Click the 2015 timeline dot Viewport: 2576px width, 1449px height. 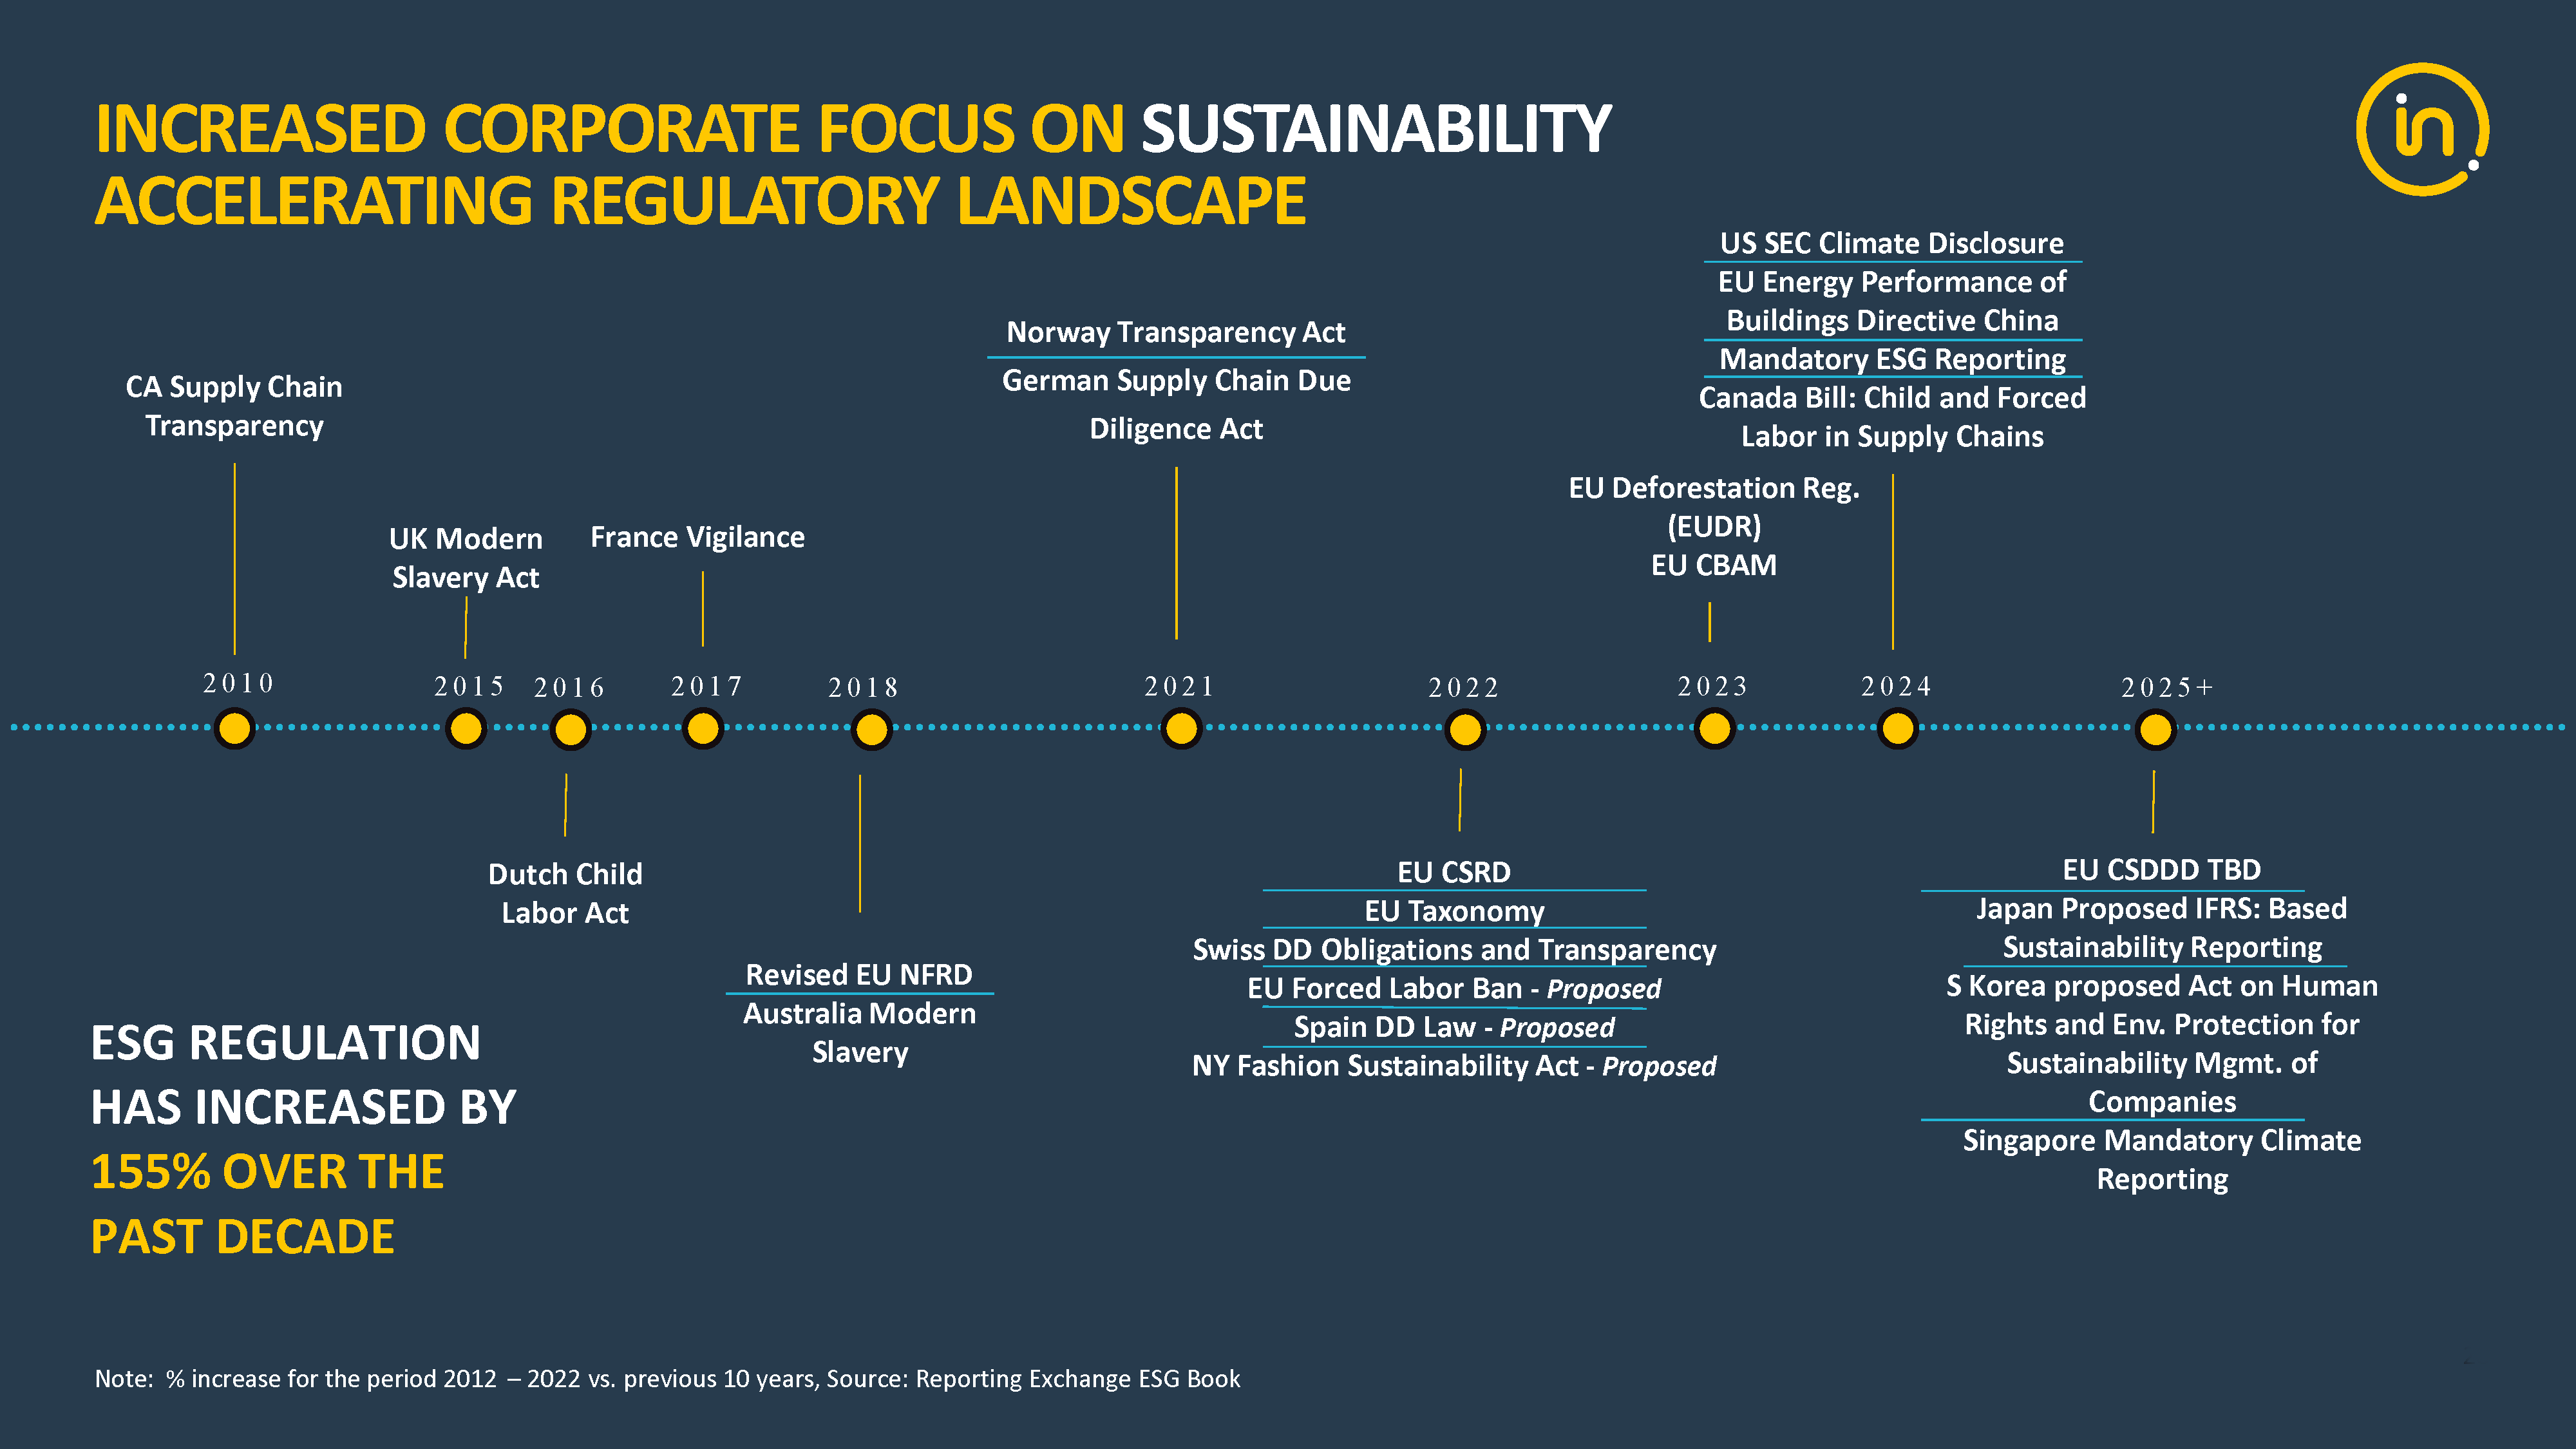click(x=466, y=728)
